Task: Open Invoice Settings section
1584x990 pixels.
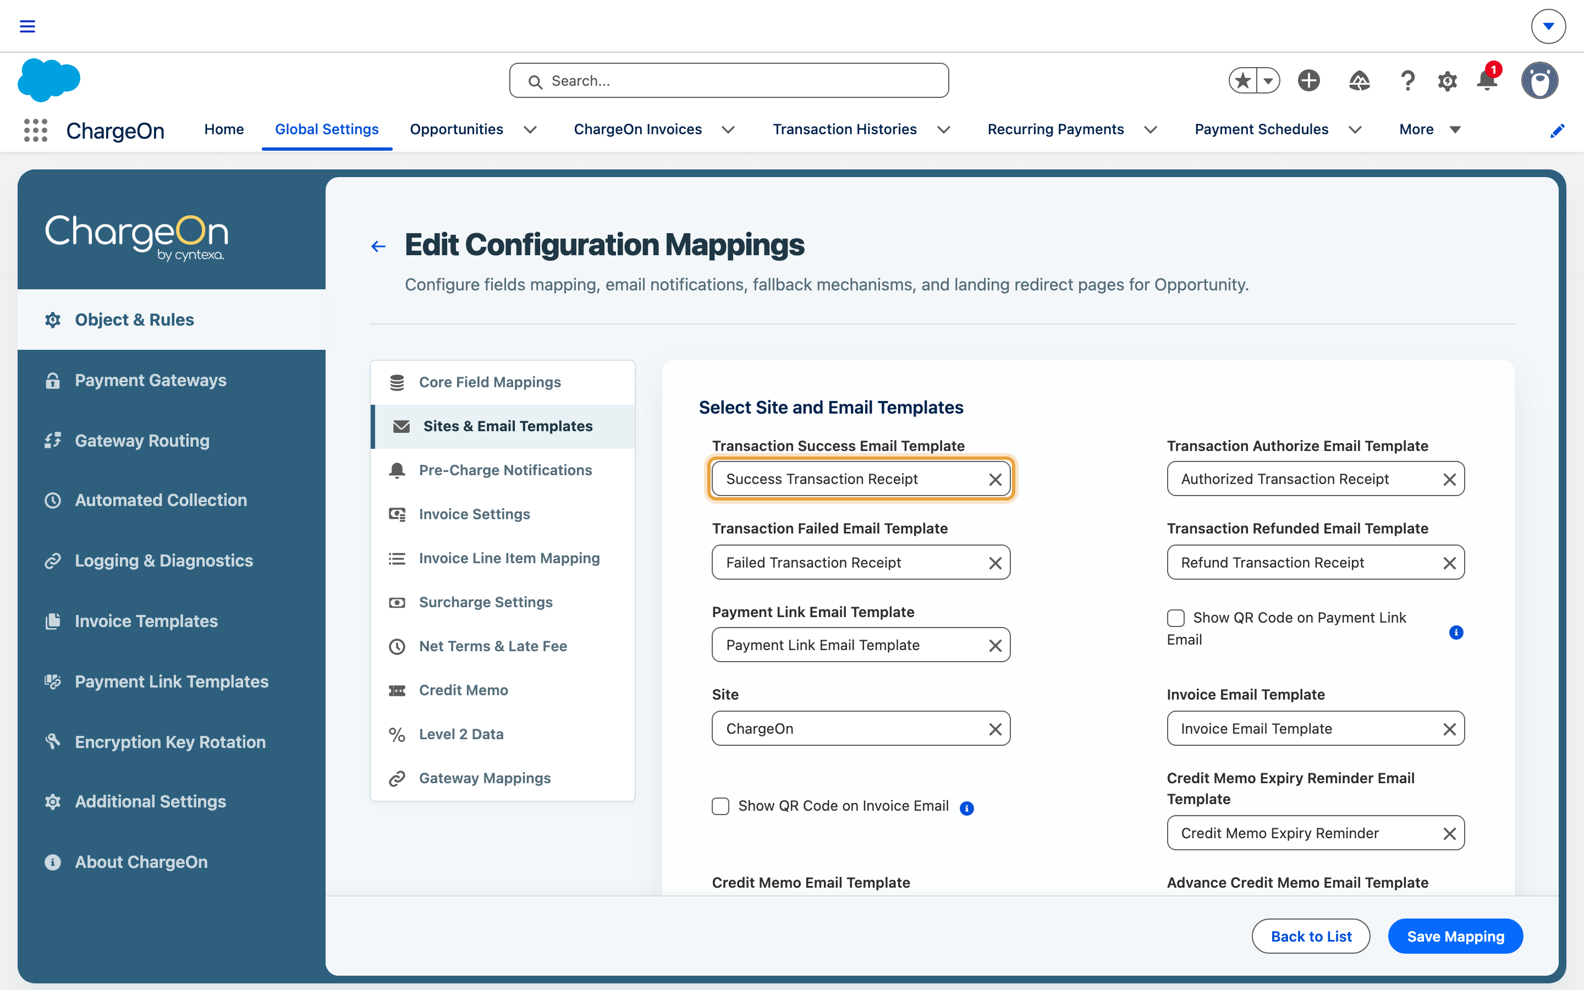Action: [x=503, y=514]
